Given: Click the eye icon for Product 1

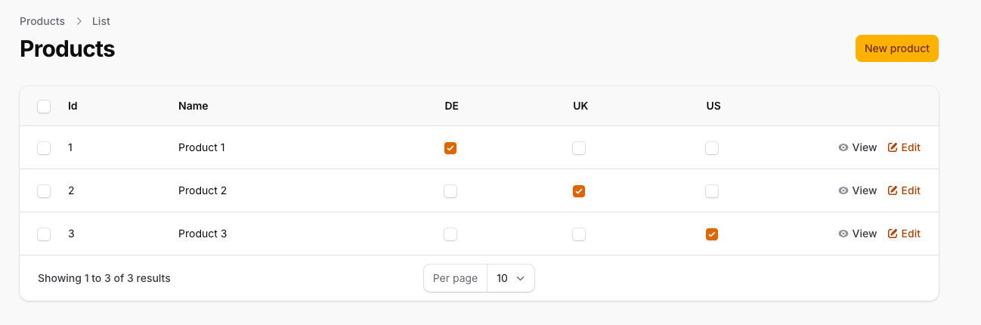Looking at the screenshot, I should (x=843, y=148).
